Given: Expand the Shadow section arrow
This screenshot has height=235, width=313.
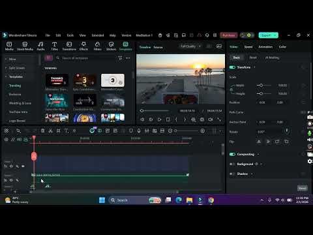Looking at the screenshot, I should (x=252, y=174).
